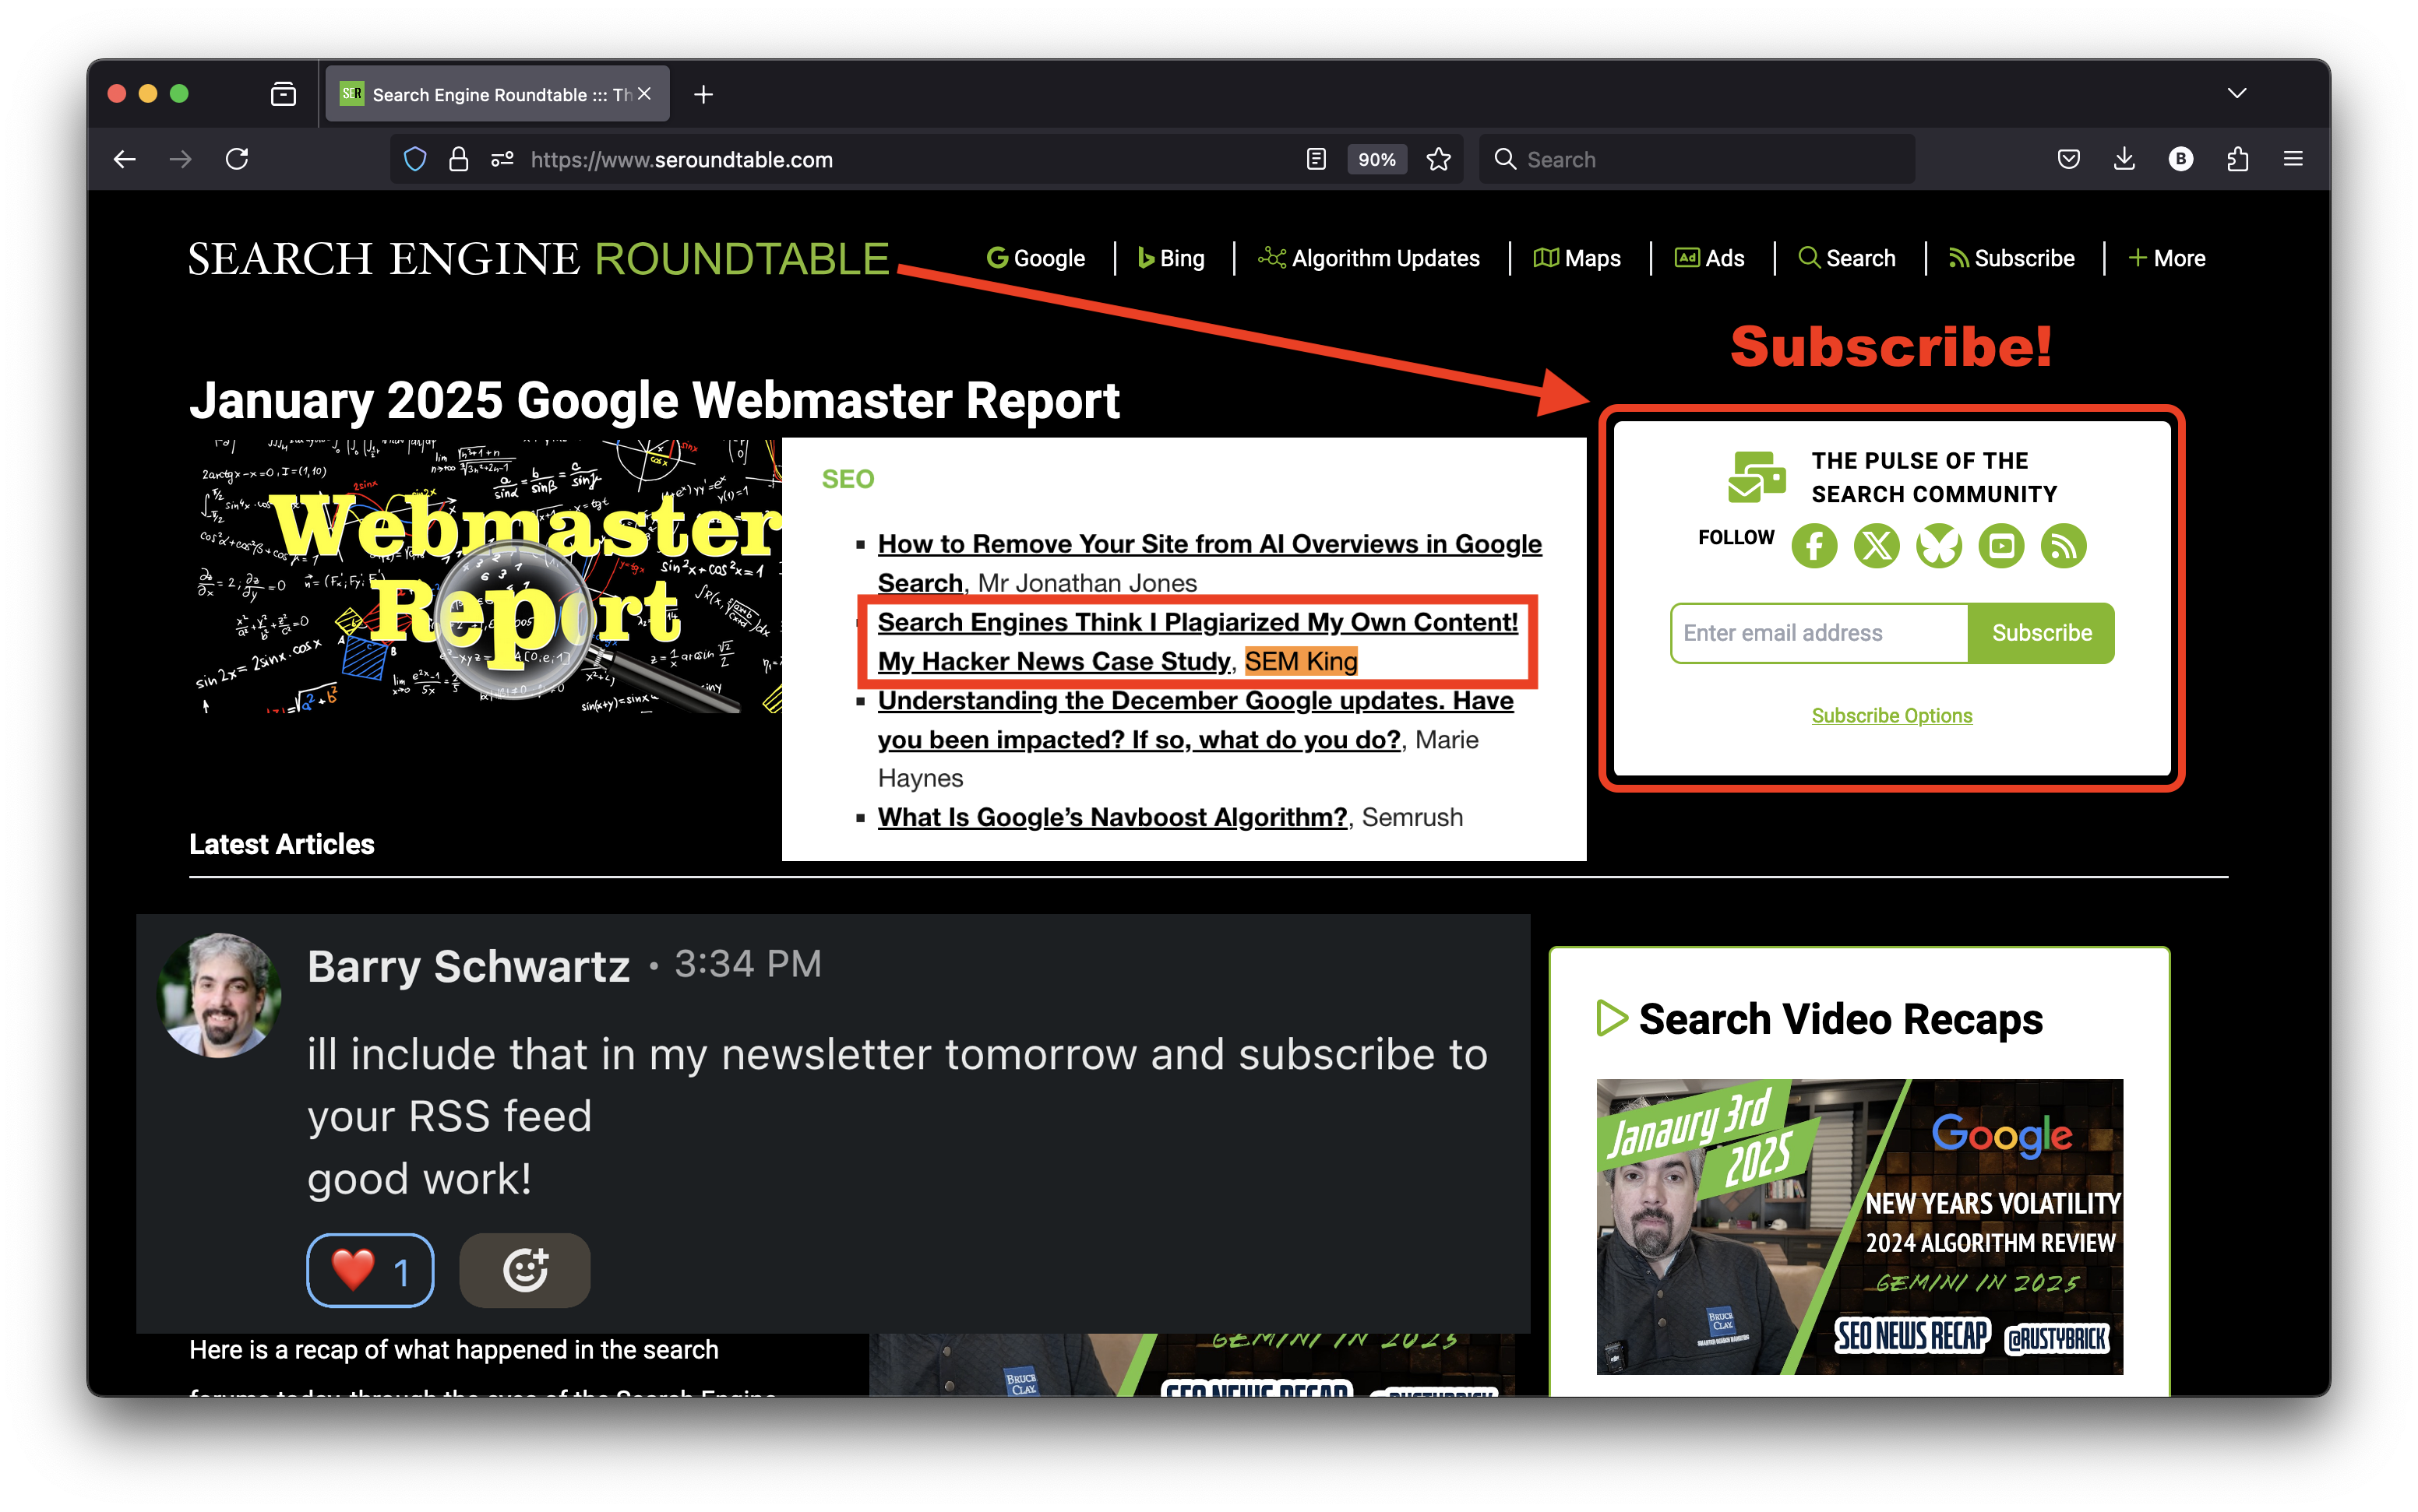Open Algorithm Updates in site navigation
This screenshot has width=2418, height=1512.
coord(1369,258)
